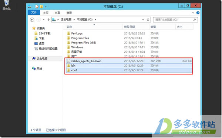The image size is (222, 138).
Task: Click the Program Files (x86) folder icon
Action: [68, 43]
